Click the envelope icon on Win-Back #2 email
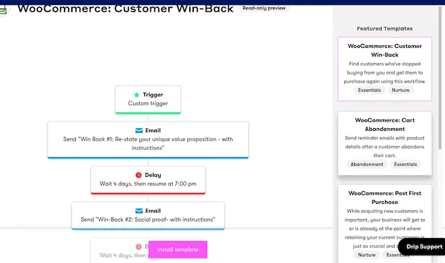This screenshot has height=263, width=445. coord(139,211)
